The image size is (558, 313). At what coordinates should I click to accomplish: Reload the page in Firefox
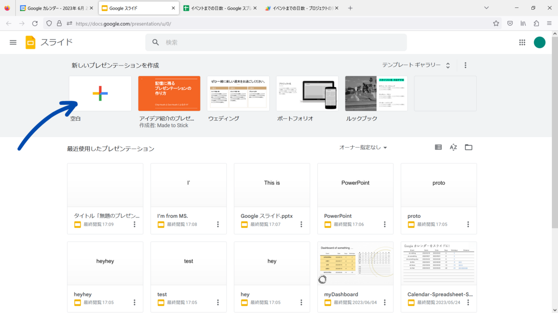[35, 23]
